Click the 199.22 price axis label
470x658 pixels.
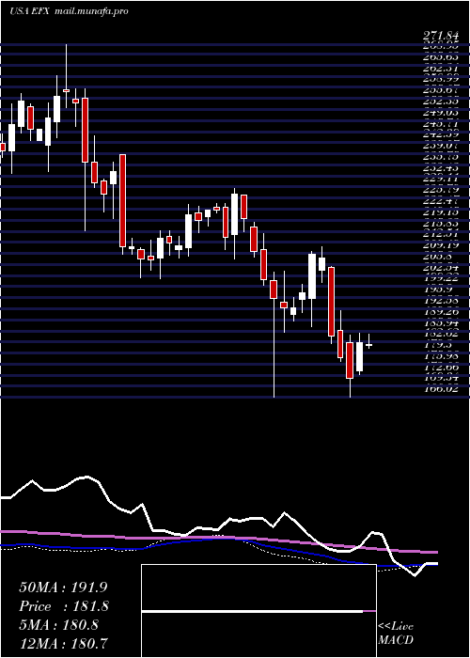440,279
